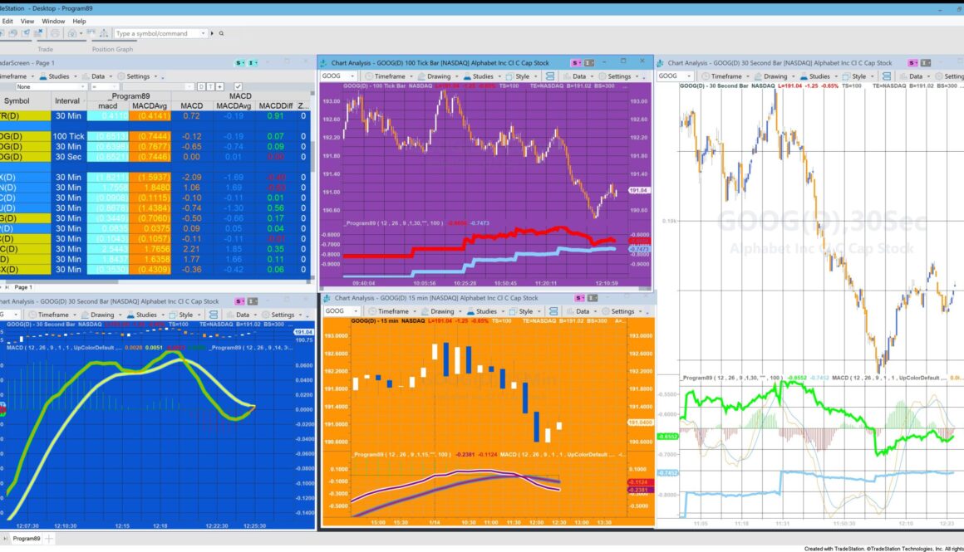Open the Help menu
Screen dimensions: 964x552
pyautogui.click(x=79, y=21)
